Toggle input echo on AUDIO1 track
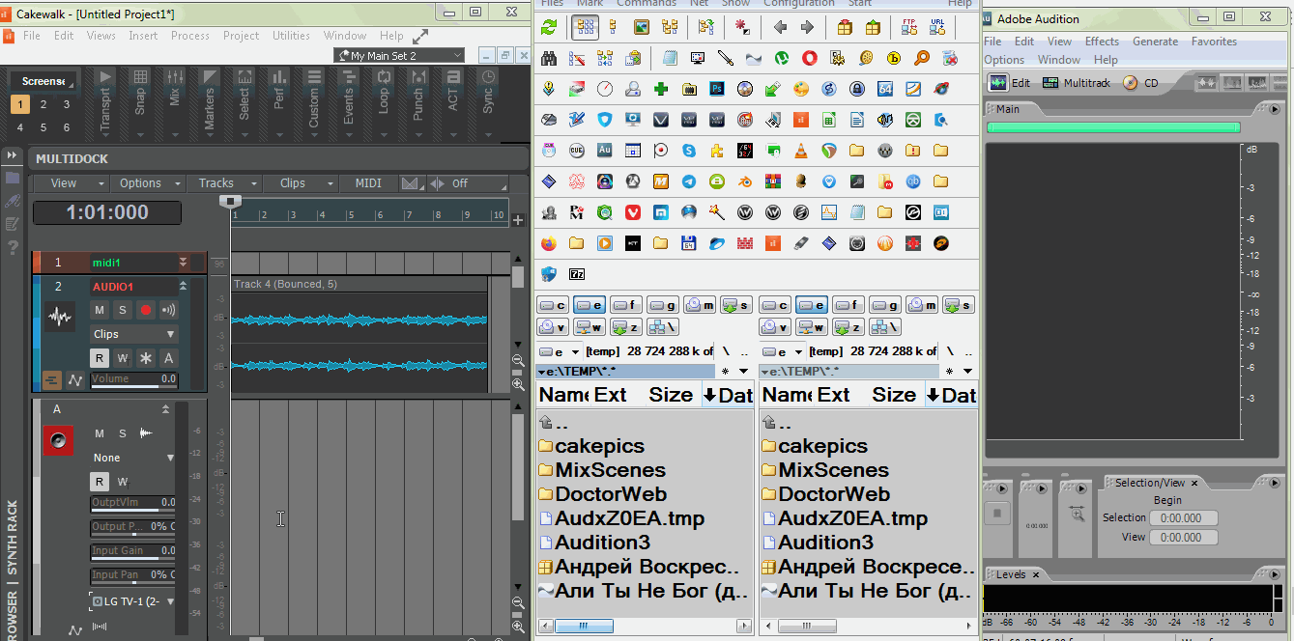Viewport: 1294px width, 641px height. 169,310
